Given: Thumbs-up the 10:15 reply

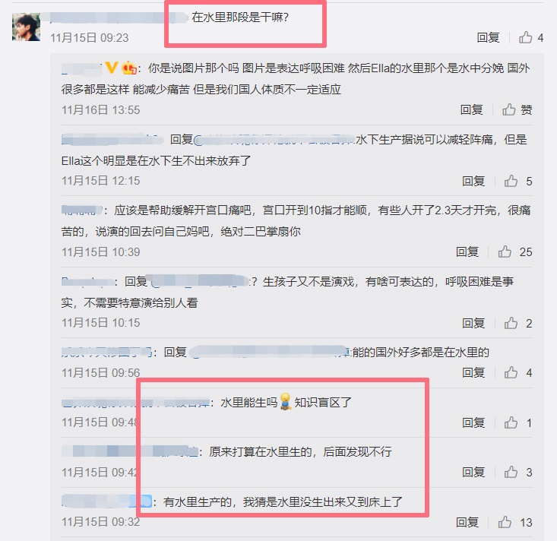Looking at the screenshot, I should point(511,323).
